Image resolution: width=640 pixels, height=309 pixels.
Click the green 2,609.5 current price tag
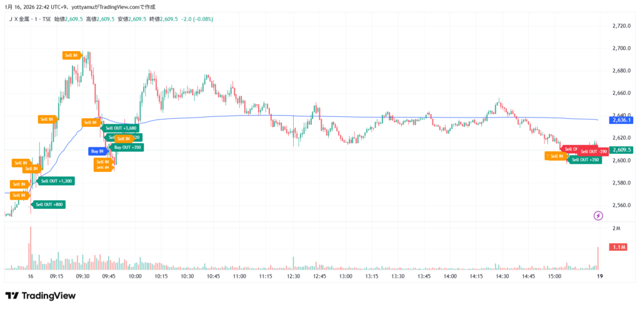622,150
